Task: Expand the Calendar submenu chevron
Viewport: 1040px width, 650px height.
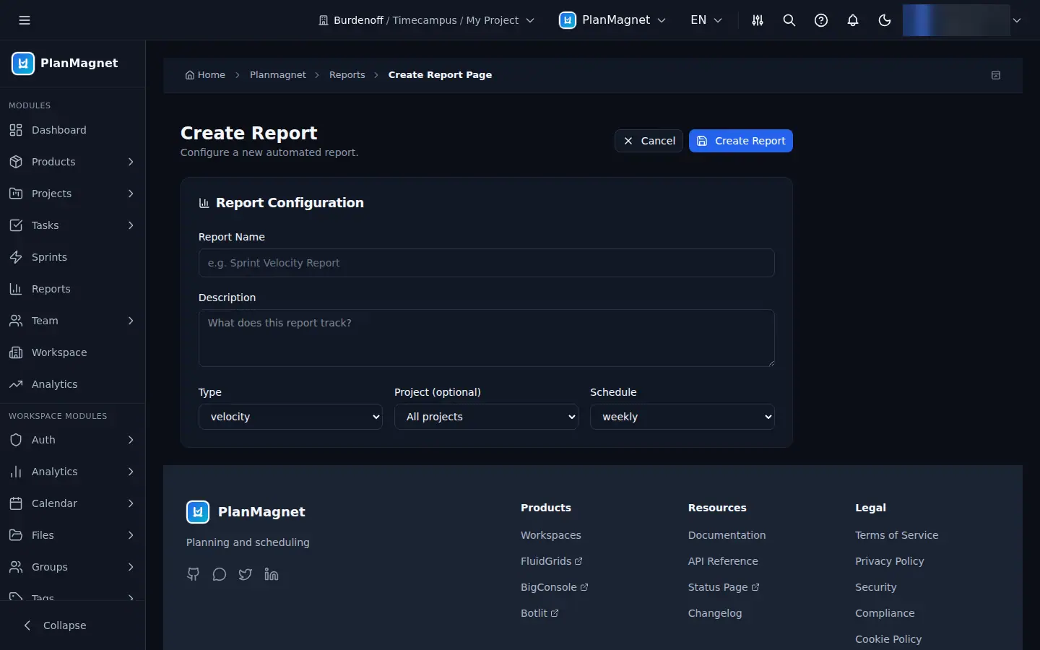Action: [131, 503]
